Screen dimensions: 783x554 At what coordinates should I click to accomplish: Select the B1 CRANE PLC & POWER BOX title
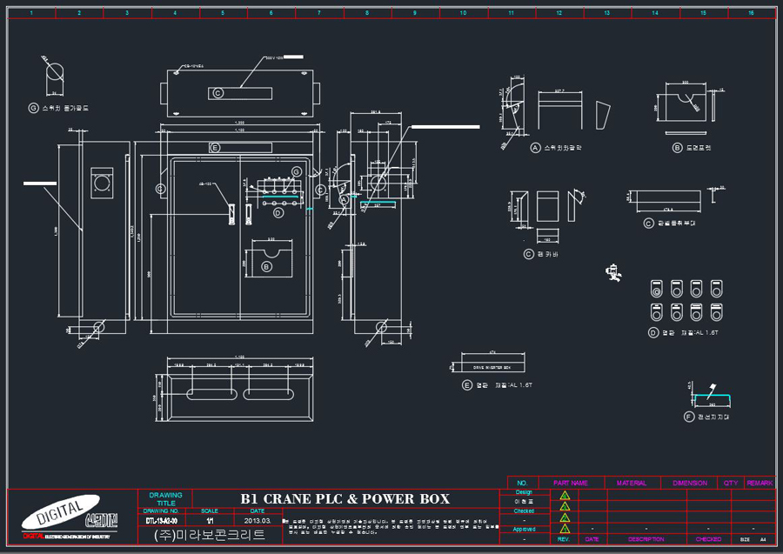345,498
